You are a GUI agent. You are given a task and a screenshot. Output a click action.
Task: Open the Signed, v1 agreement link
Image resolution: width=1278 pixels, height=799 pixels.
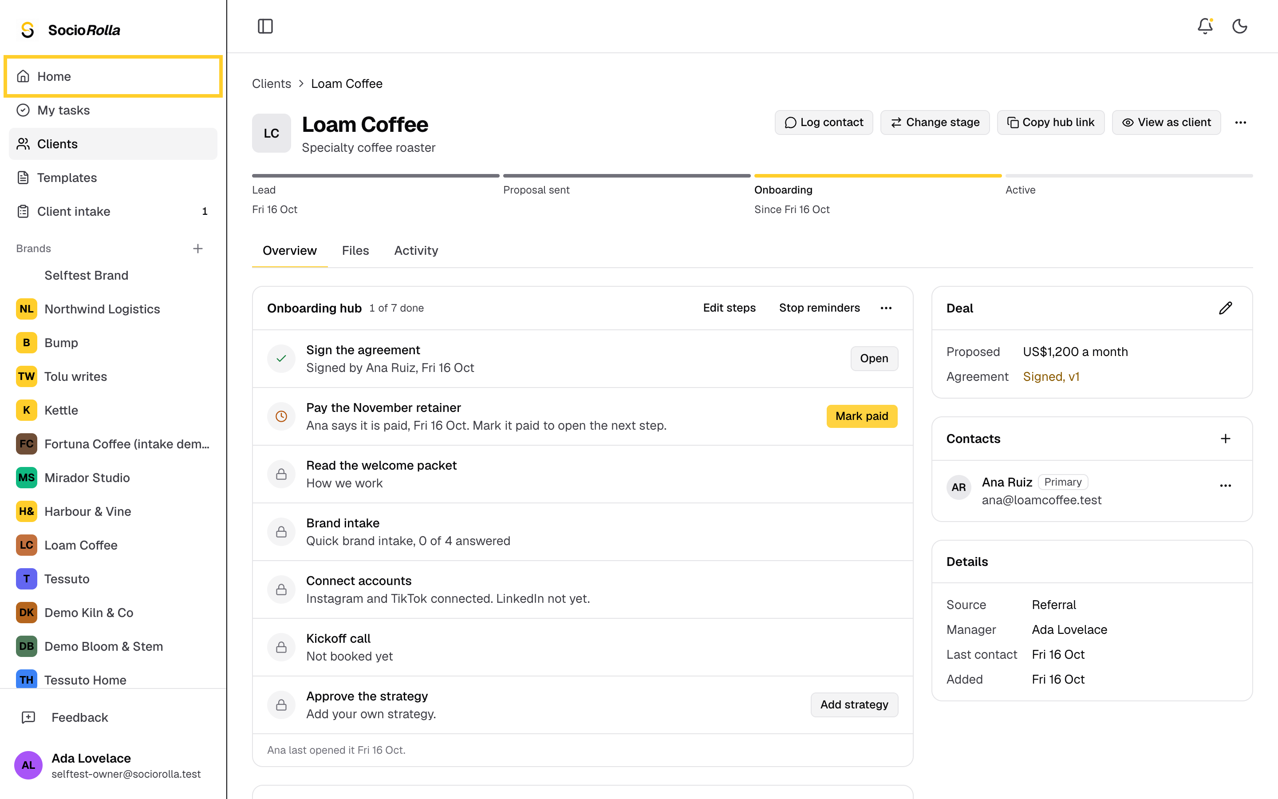[x=1051, y=377]
